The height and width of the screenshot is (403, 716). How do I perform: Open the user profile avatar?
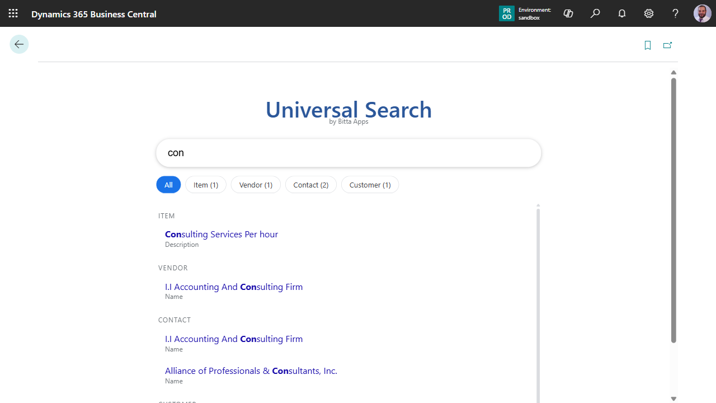point(703,13)
